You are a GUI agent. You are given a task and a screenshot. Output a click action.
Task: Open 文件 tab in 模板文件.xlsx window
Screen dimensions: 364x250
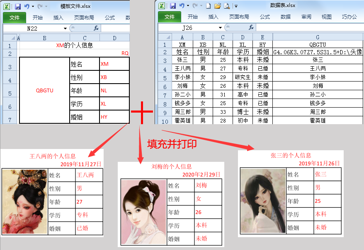[15, 18]
